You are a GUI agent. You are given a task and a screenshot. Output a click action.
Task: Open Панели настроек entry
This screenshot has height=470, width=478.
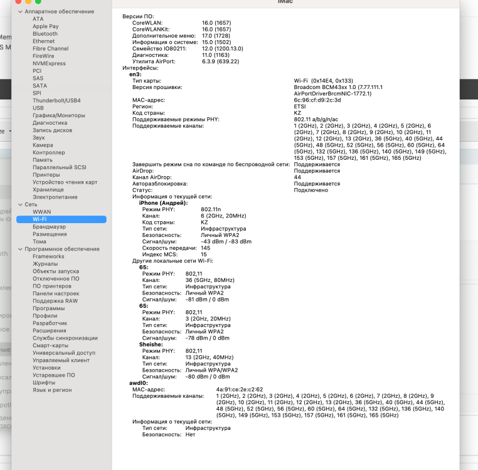tap(56, 293)
